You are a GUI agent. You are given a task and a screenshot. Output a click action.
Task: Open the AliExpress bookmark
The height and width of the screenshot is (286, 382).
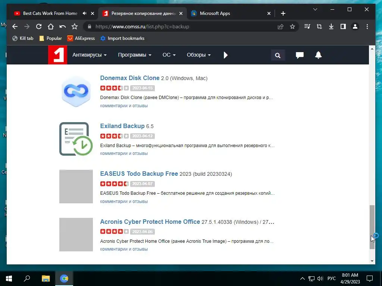pos(81,38)
